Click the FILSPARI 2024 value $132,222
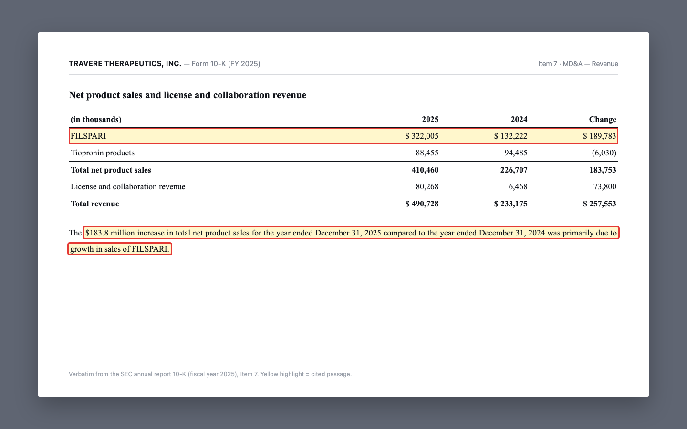 click(510, 136)
